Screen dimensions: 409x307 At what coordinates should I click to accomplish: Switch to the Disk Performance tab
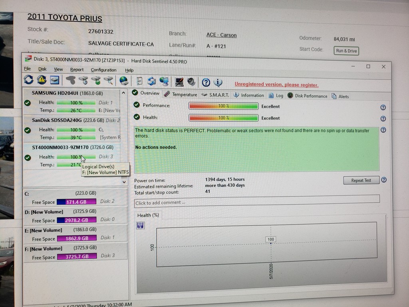click(x=307, y=96)
